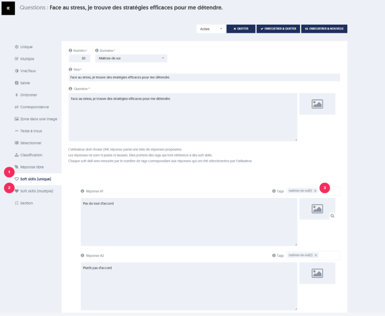Click the image placeholder beside the Question field
The image size is (385, 316).
coord(317,104)
